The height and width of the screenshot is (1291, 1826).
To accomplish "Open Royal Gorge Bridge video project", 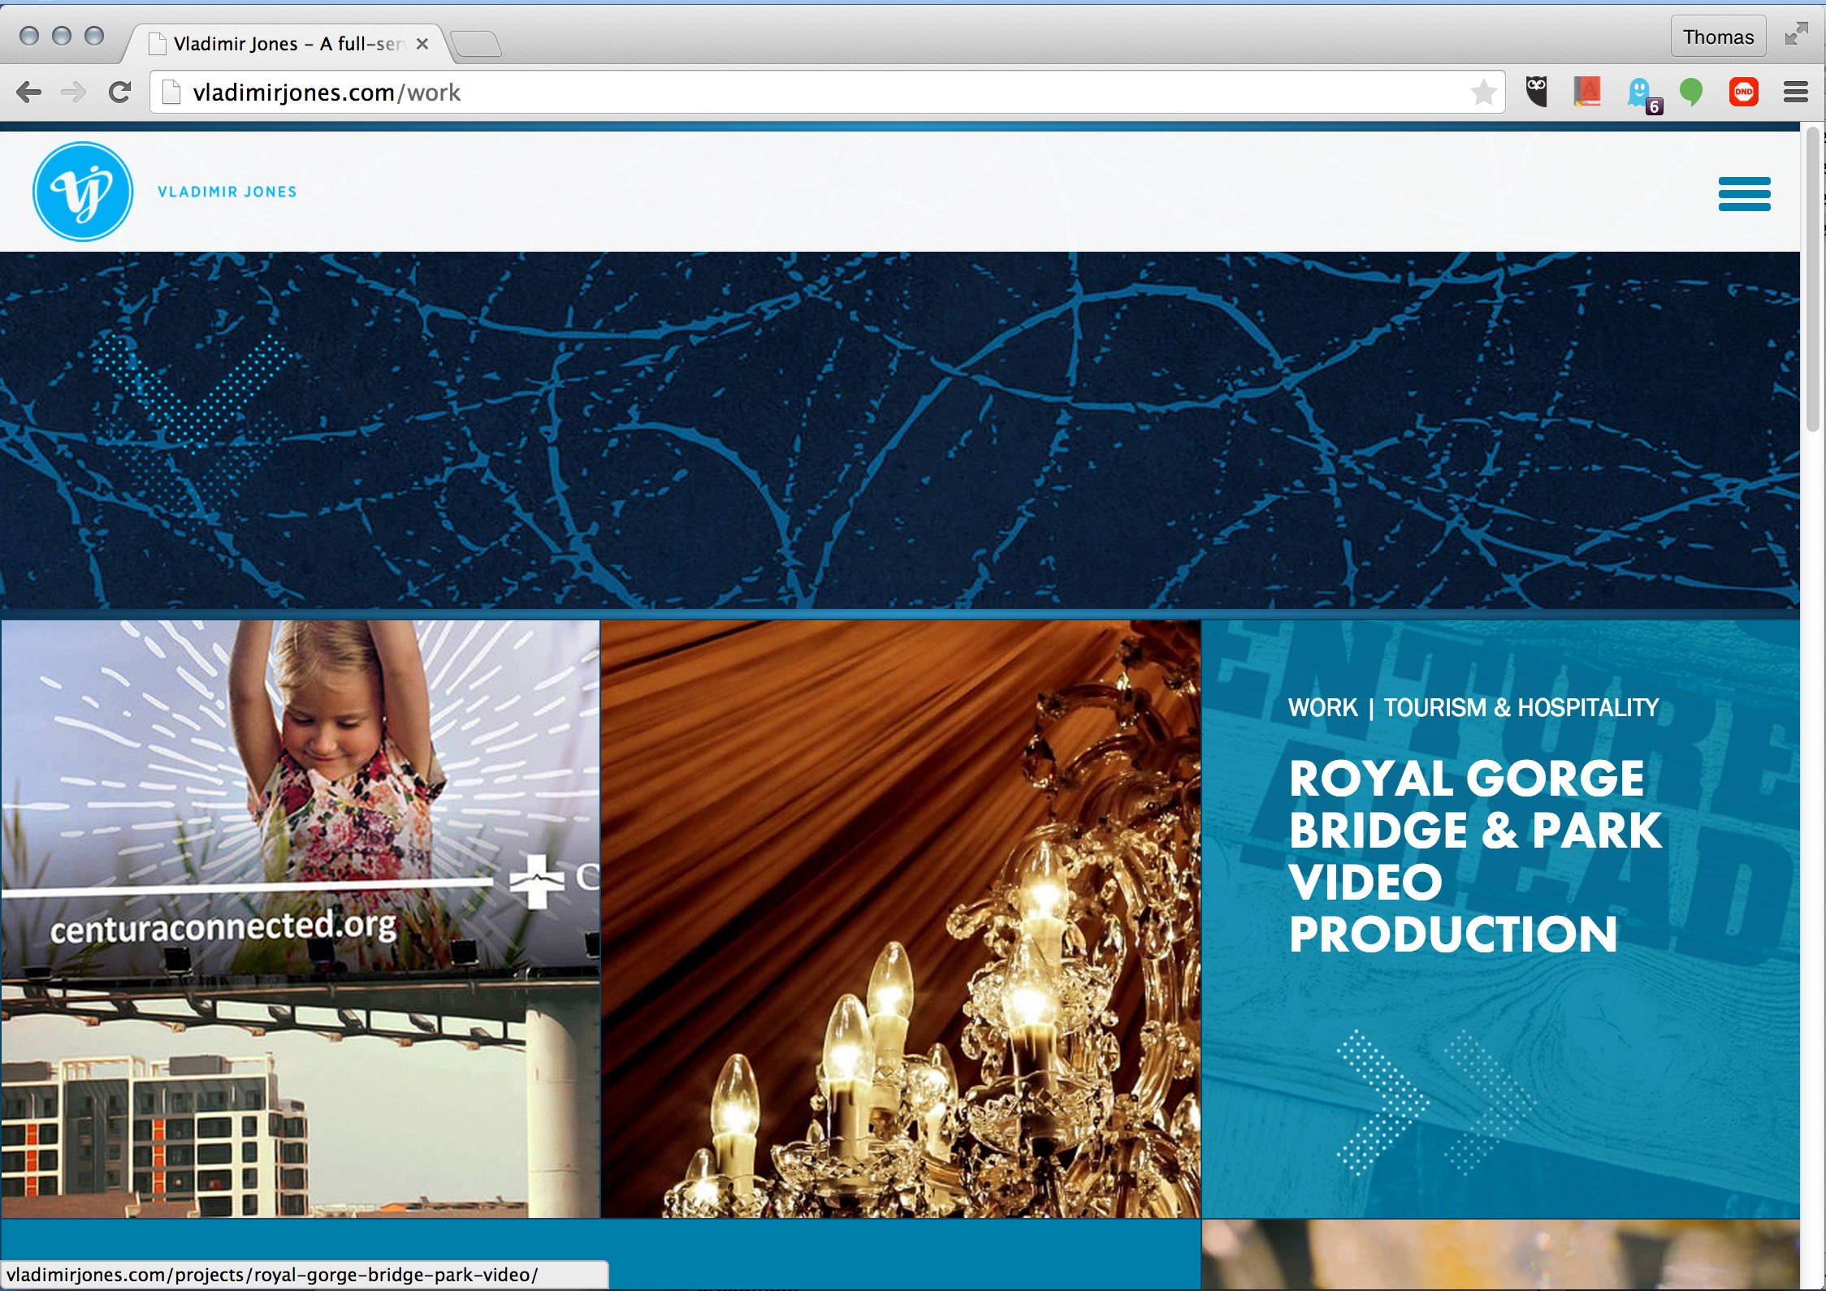I will point(1474,857).
